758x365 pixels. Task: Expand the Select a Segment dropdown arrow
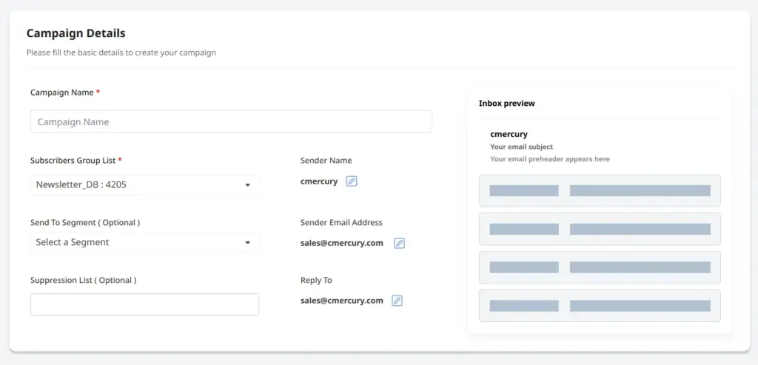click(247, 242)
